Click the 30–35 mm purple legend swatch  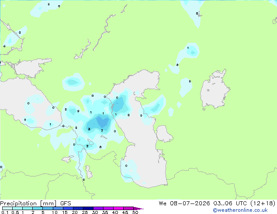click(x=98, y=208)
